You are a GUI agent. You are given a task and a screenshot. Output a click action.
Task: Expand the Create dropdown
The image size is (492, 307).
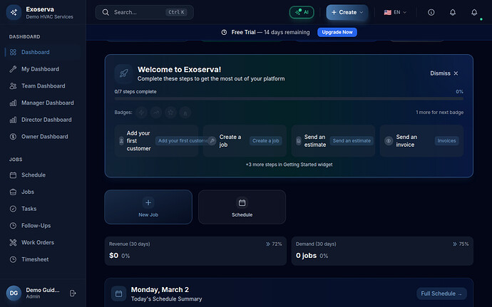click(x=347, y=12)
